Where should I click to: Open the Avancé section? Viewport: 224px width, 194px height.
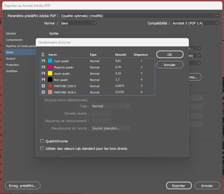tap(11, 58)
